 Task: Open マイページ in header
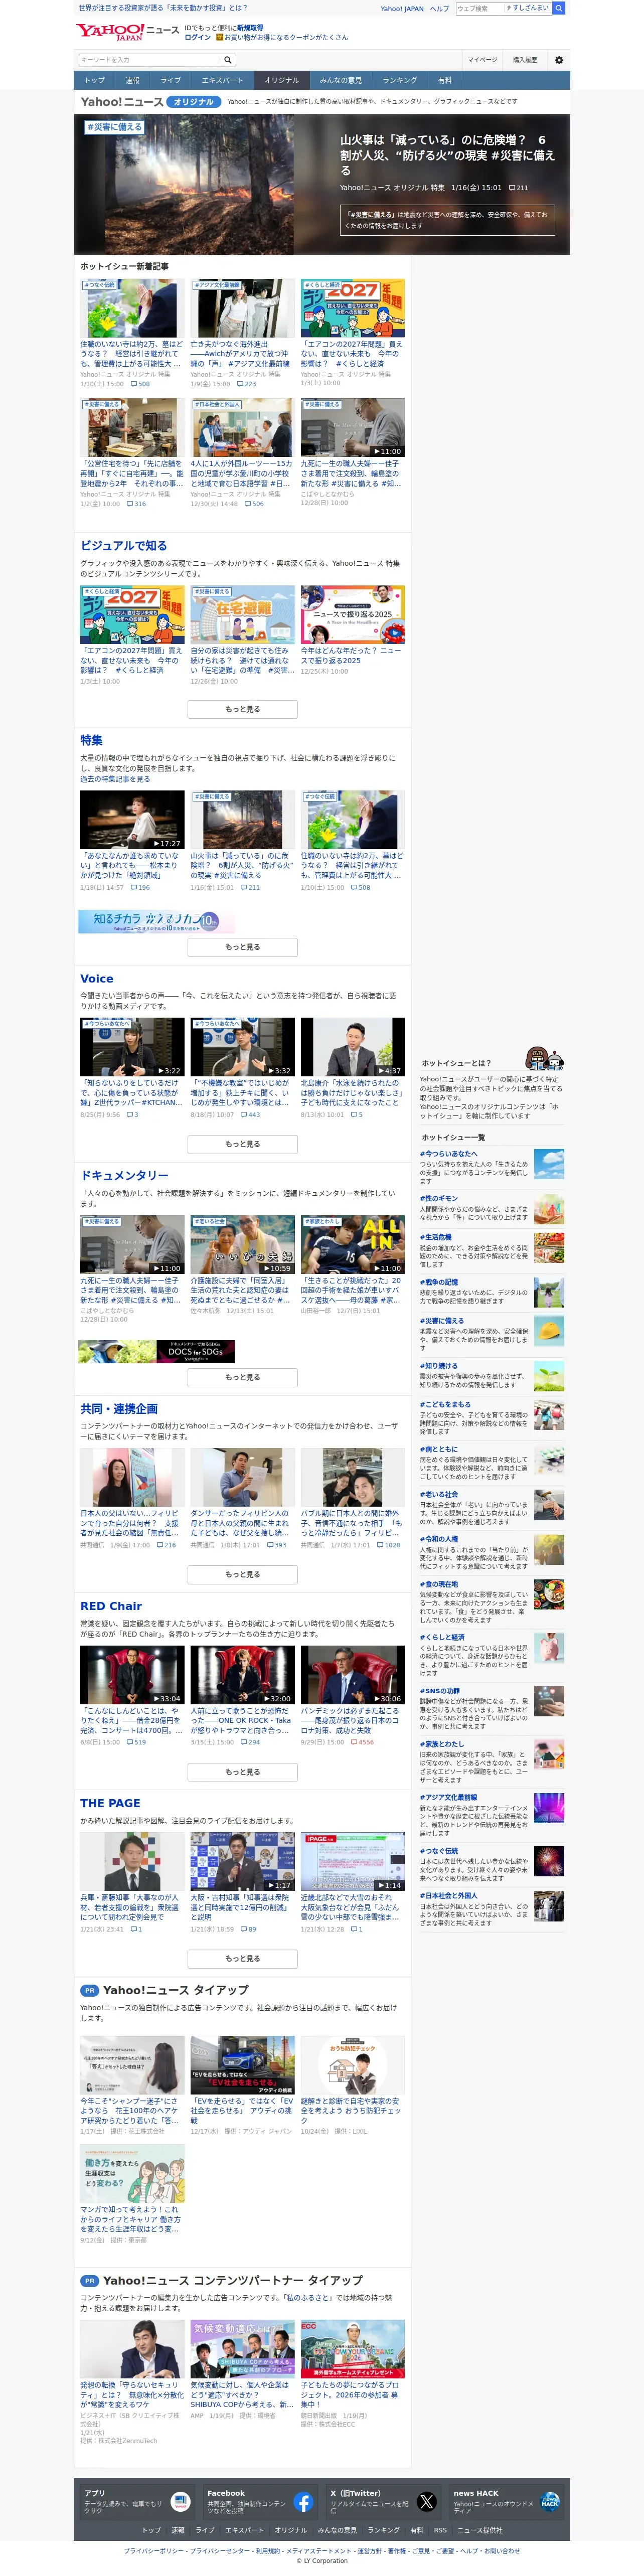[482, 60]
